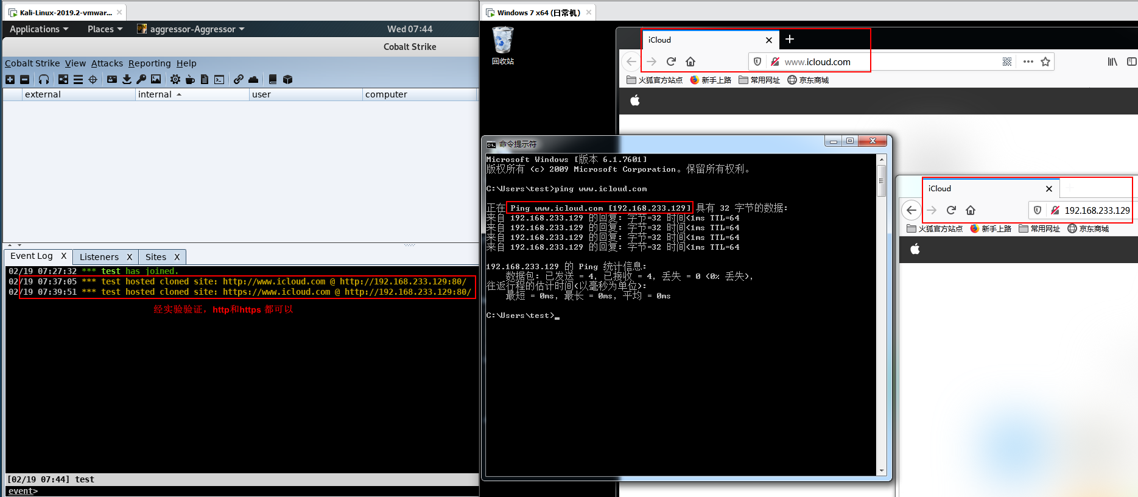Switch to the pivot graph view icon
Viewport: 1138px width, 497px height.
(63, 79)
